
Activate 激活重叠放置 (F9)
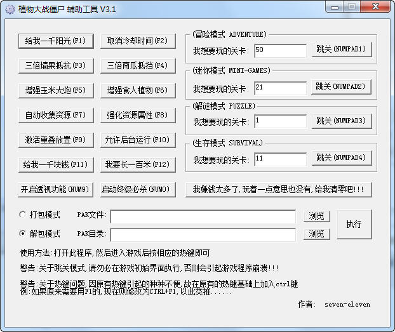pyautogui.click(x=56, y=140)
